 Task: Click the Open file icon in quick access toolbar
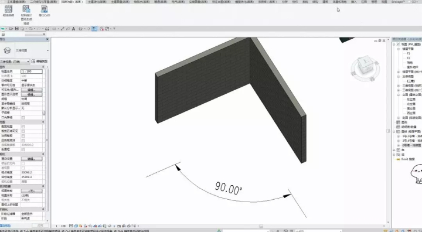click(x=11, y=29)
